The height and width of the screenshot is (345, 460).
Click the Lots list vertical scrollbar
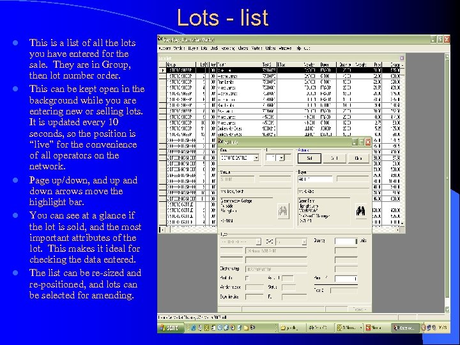(402, 144)
